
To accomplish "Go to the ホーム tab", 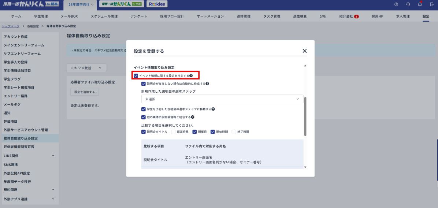I will coord(16,16).
